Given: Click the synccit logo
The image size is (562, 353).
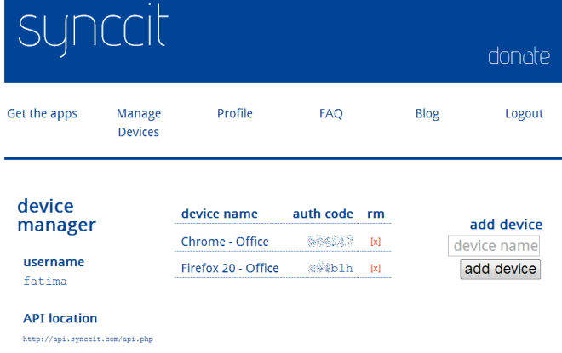Looking at the screenshot, I should (93, 30).
